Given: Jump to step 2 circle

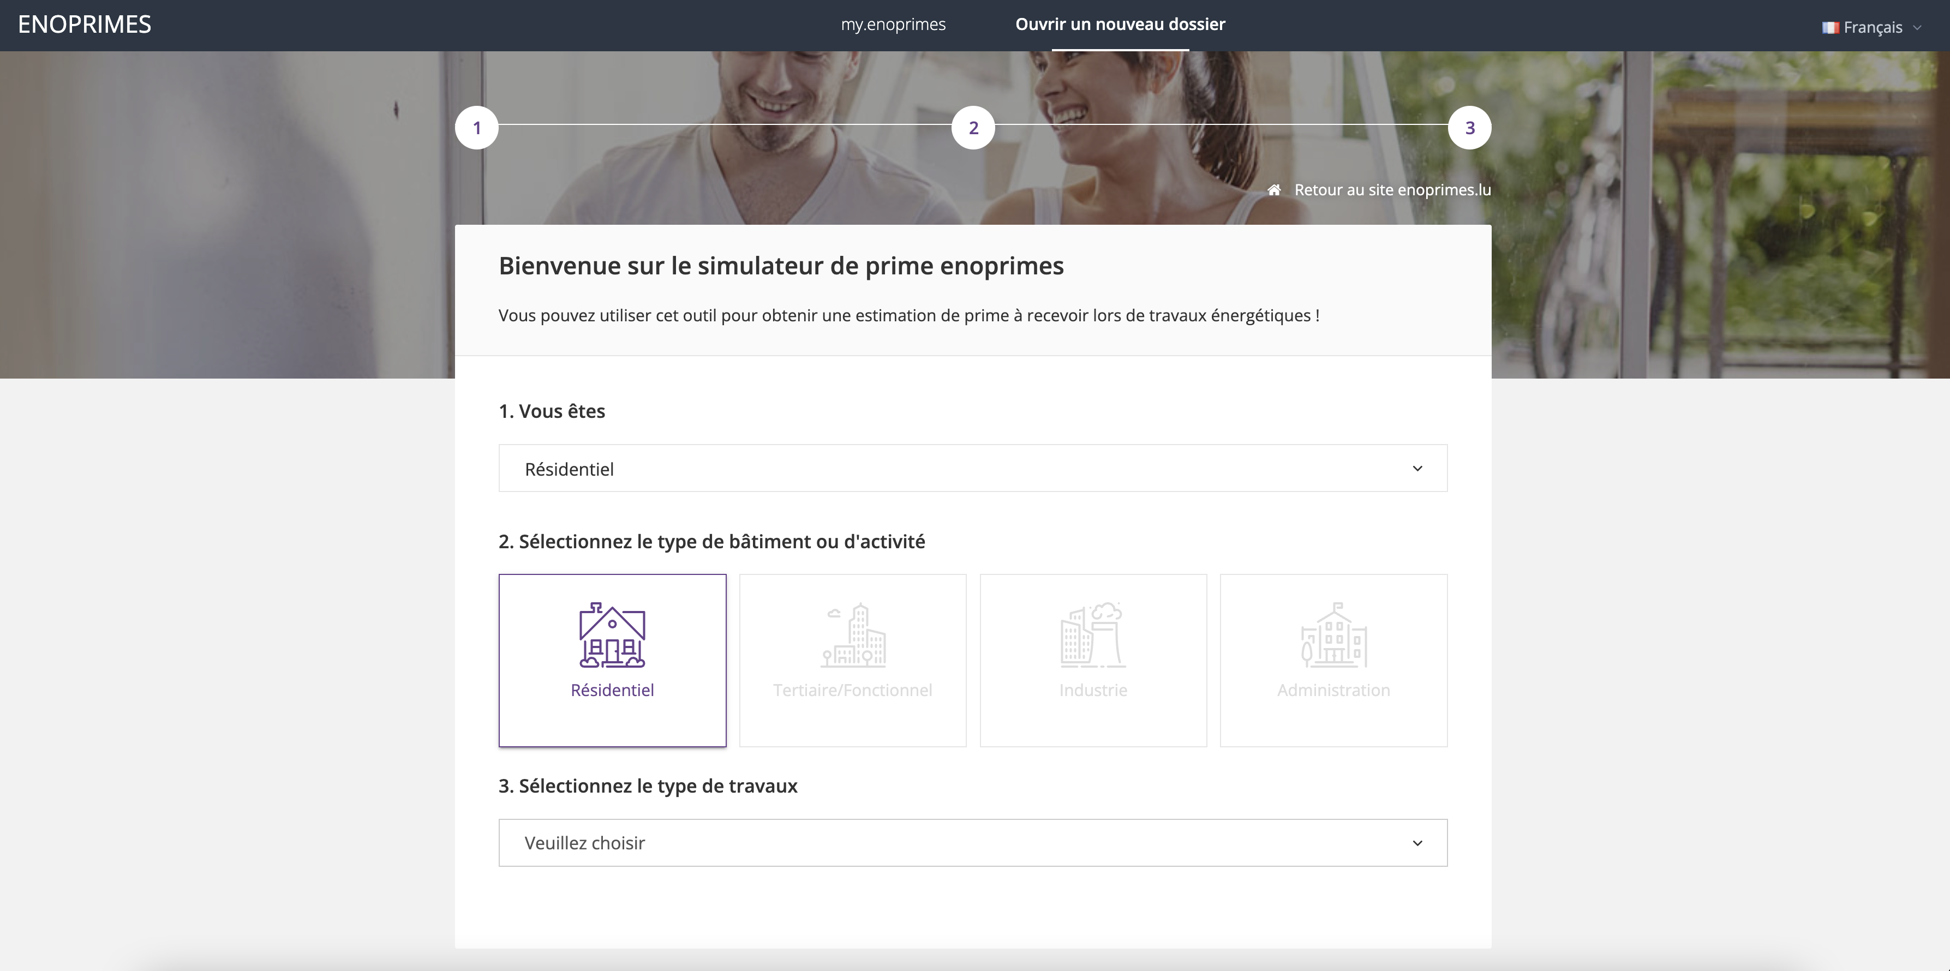Looking at the screenshot, I should point(973,128).
